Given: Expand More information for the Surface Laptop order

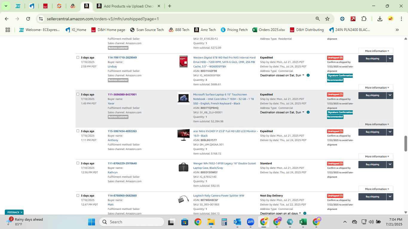Looking at the screenshot, I should 377,124.
